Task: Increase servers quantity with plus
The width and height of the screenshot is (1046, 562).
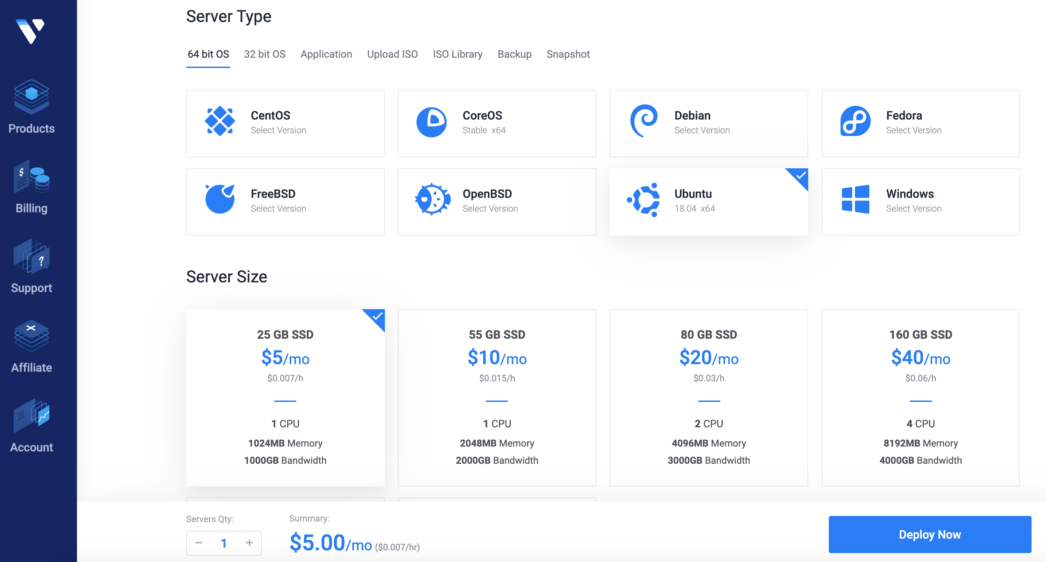Action: [x=249, y=542]
